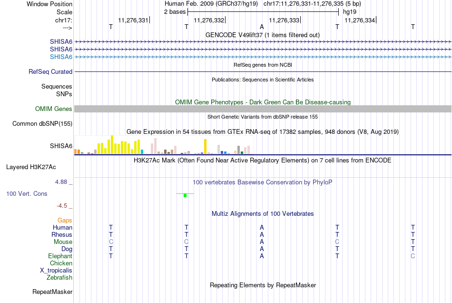452x303 pixels.
Task: Click the 11,276,332 ruler position
Action: tap(209, 20)
